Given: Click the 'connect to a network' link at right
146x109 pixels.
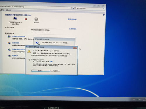Looking at the screenshot, I should tap(73, 29).
